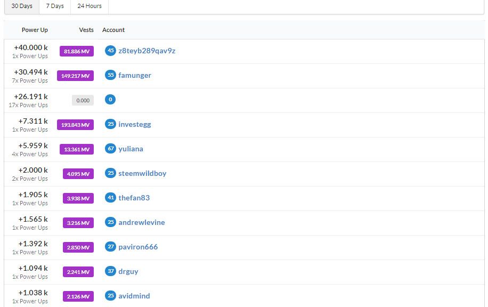488x307 pixels.
Task: Click the Vests column header
Action: tap(86, 30)
